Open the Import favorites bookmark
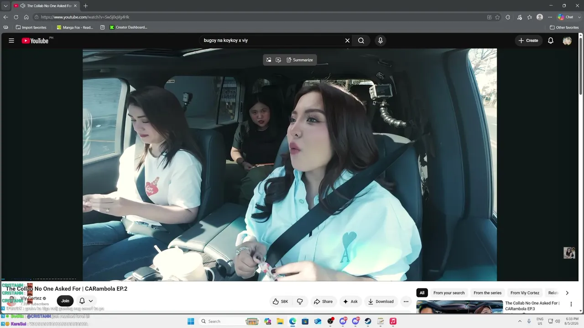 tap(31, 27)
